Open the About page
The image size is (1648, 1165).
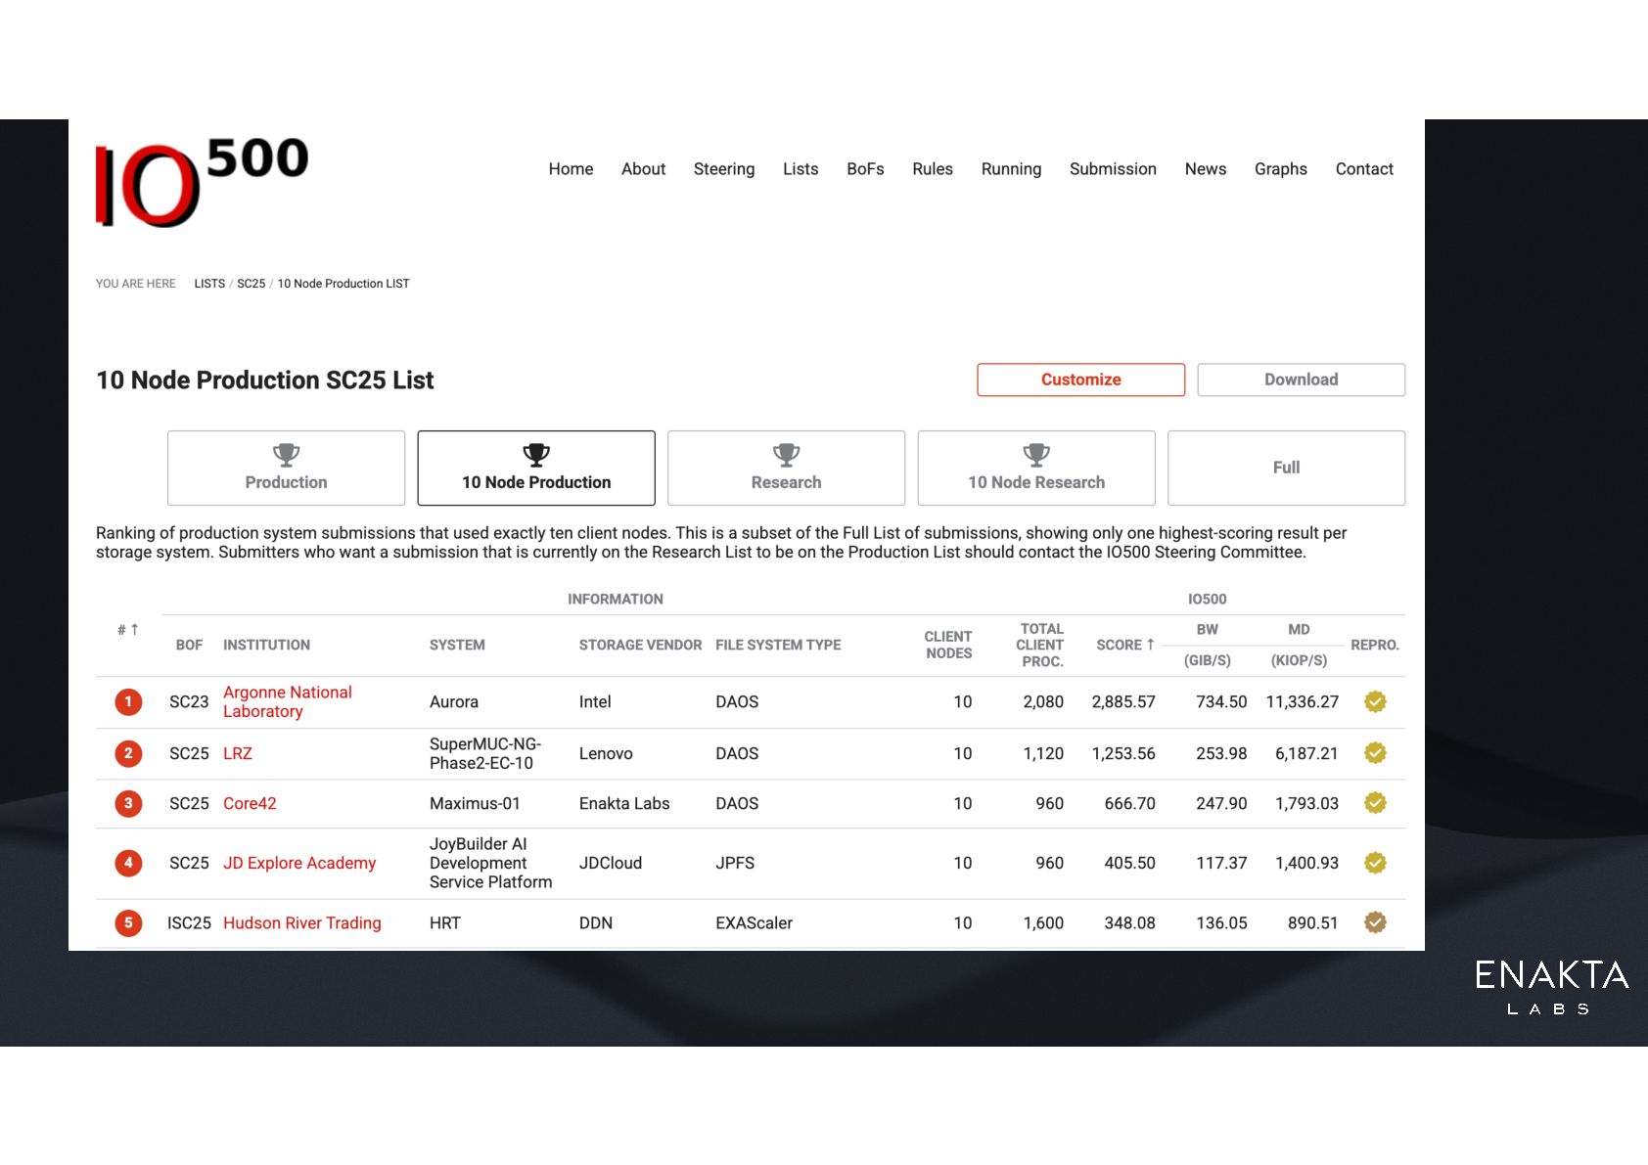point(643,168)
